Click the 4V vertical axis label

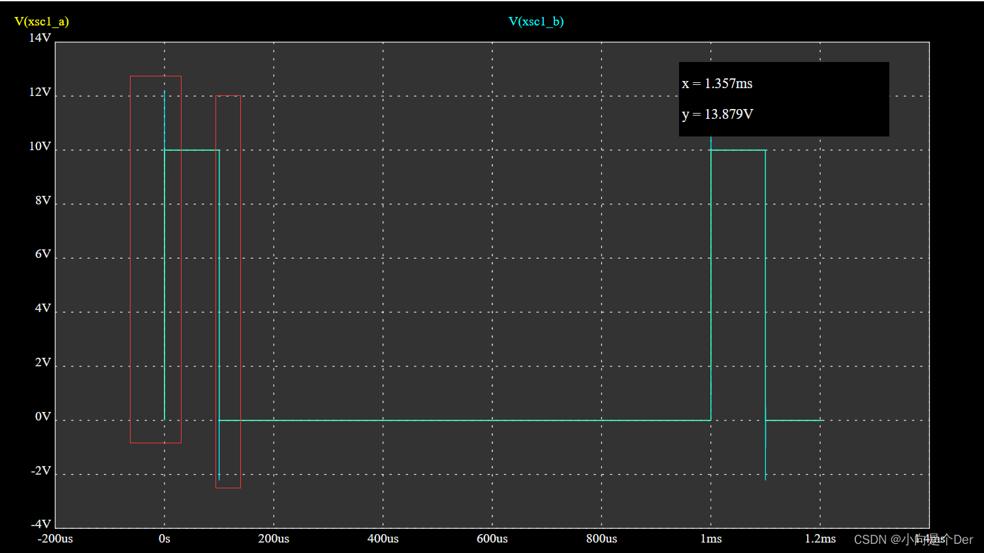click(x=43, y=308)
